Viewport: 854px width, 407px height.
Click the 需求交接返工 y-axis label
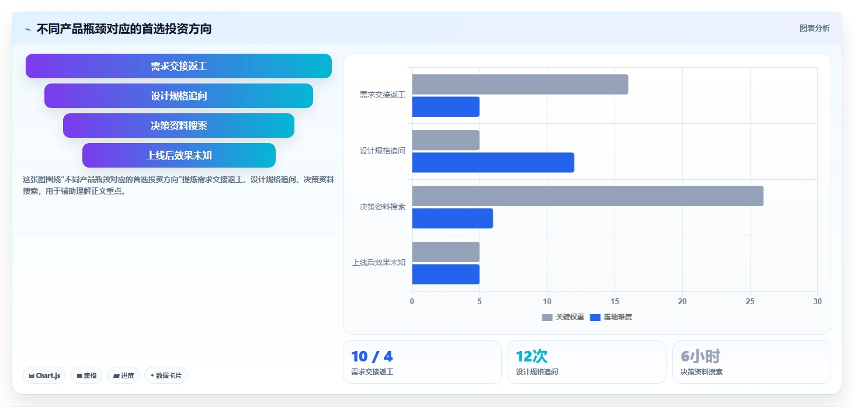coord(382,95)
